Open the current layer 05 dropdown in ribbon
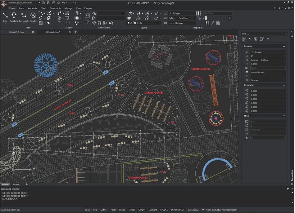 coord(144,23)
